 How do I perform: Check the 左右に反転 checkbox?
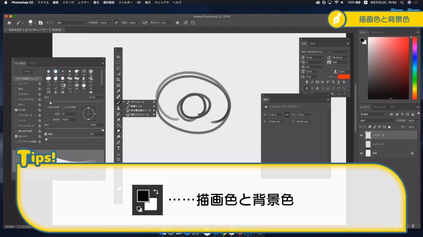pyautogui.click(x=46, y=107)
